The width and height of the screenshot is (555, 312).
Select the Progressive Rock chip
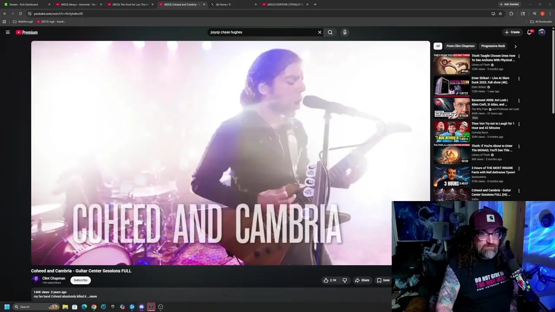(x=493, y=46)
